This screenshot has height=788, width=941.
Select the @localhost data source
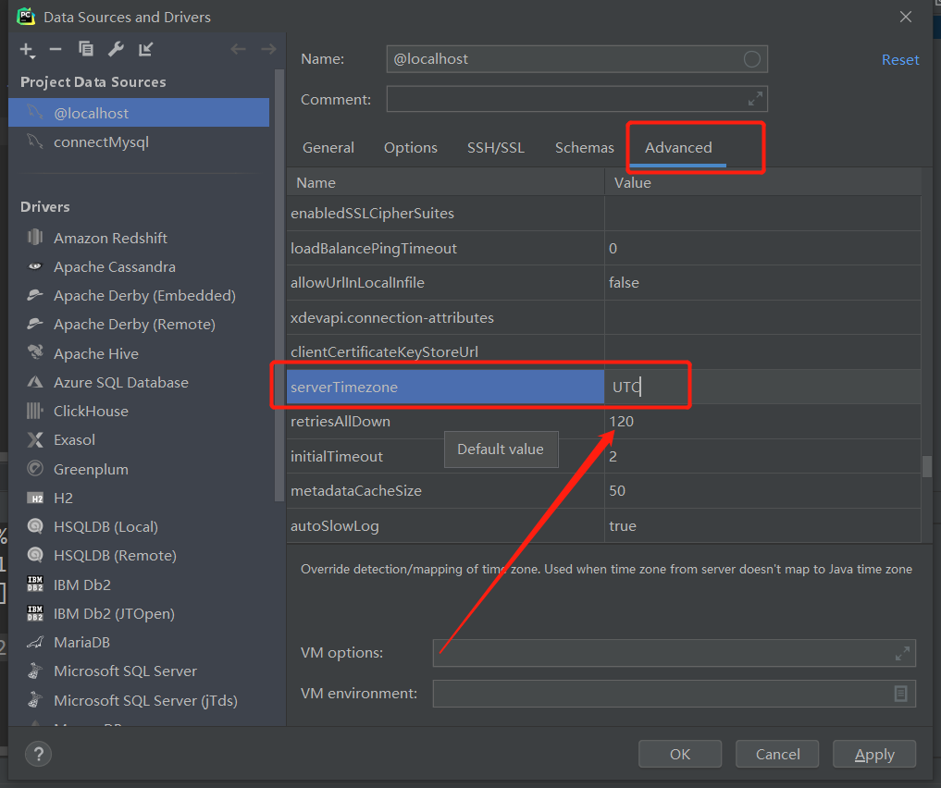point(139,113)
